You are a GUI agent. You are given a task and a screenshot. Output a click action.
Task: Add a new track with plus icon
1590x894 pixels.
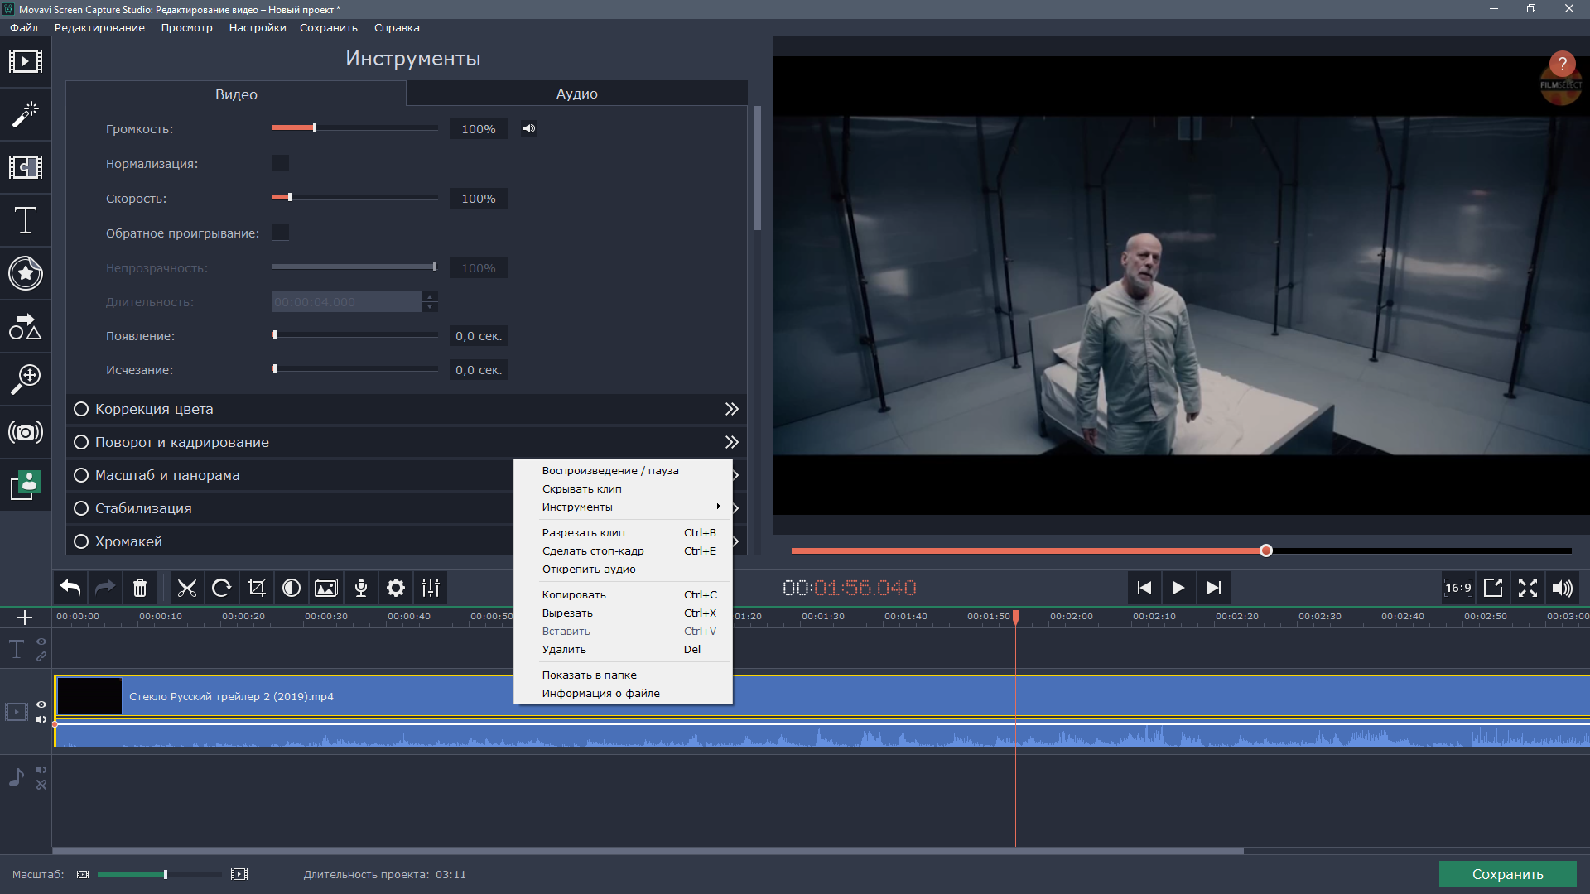click(x=25, y=618)
